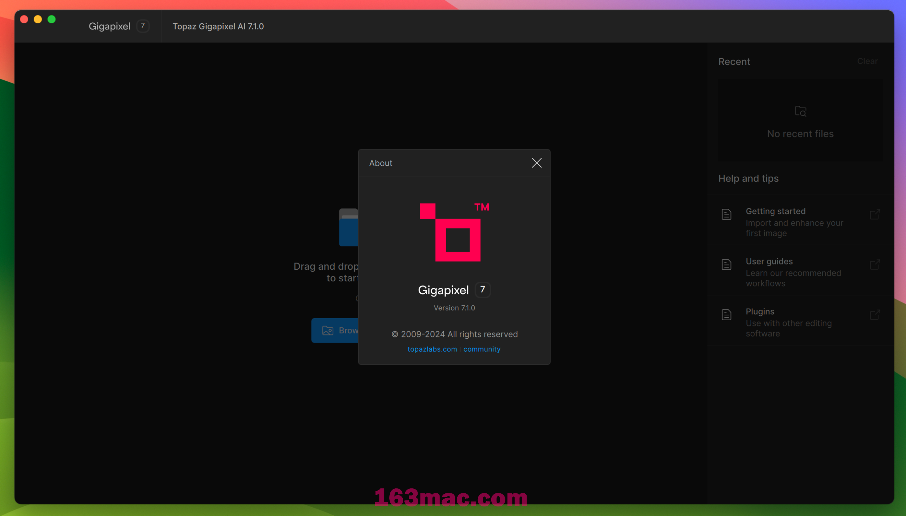The image size is (906, 516).
Task: Open topazlabs.com website link
Action: (x=432, y=349)
